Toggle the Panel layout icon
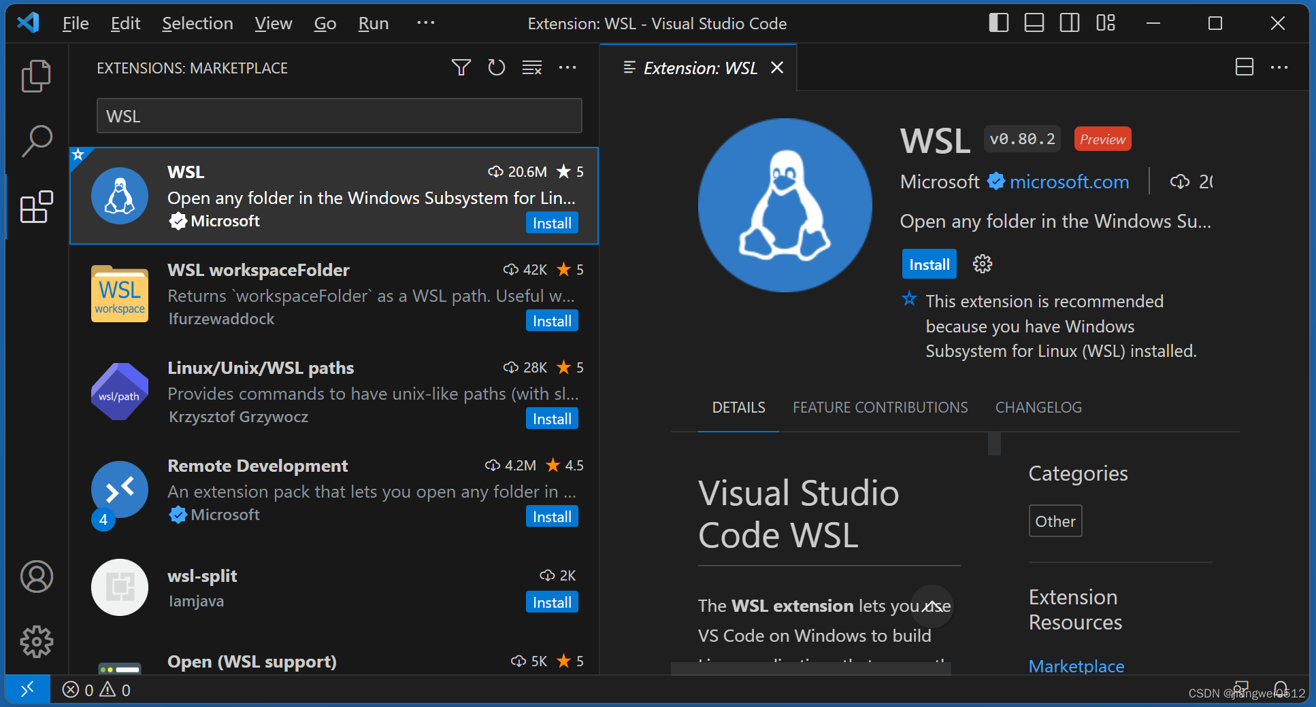This screenshot has height=707, width=1316. coord(1034,23)
